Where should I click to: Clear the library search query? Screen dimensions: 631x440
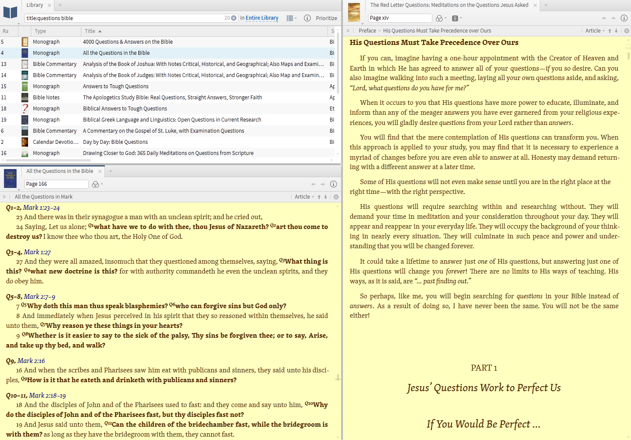234,18
